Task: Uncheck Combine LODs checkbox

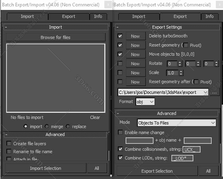Action: pos(120,158)
